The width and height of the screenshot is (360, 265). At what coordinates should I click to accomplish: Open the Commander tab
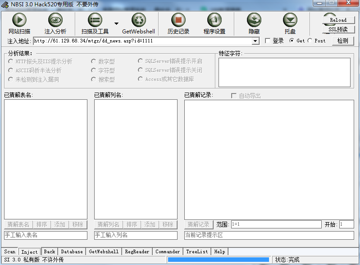coord(168,251)
